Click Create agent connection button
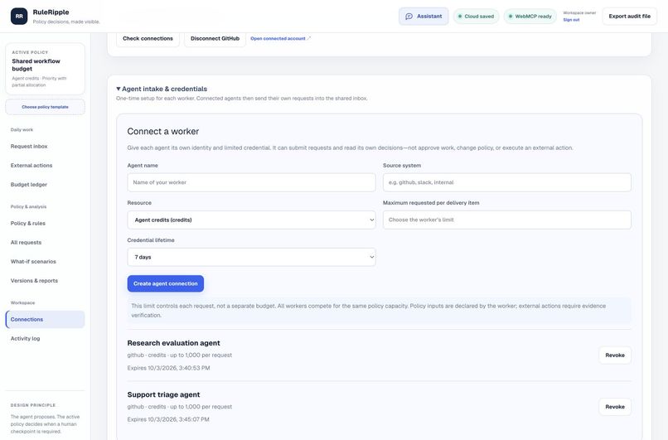 tap(166, 283)
